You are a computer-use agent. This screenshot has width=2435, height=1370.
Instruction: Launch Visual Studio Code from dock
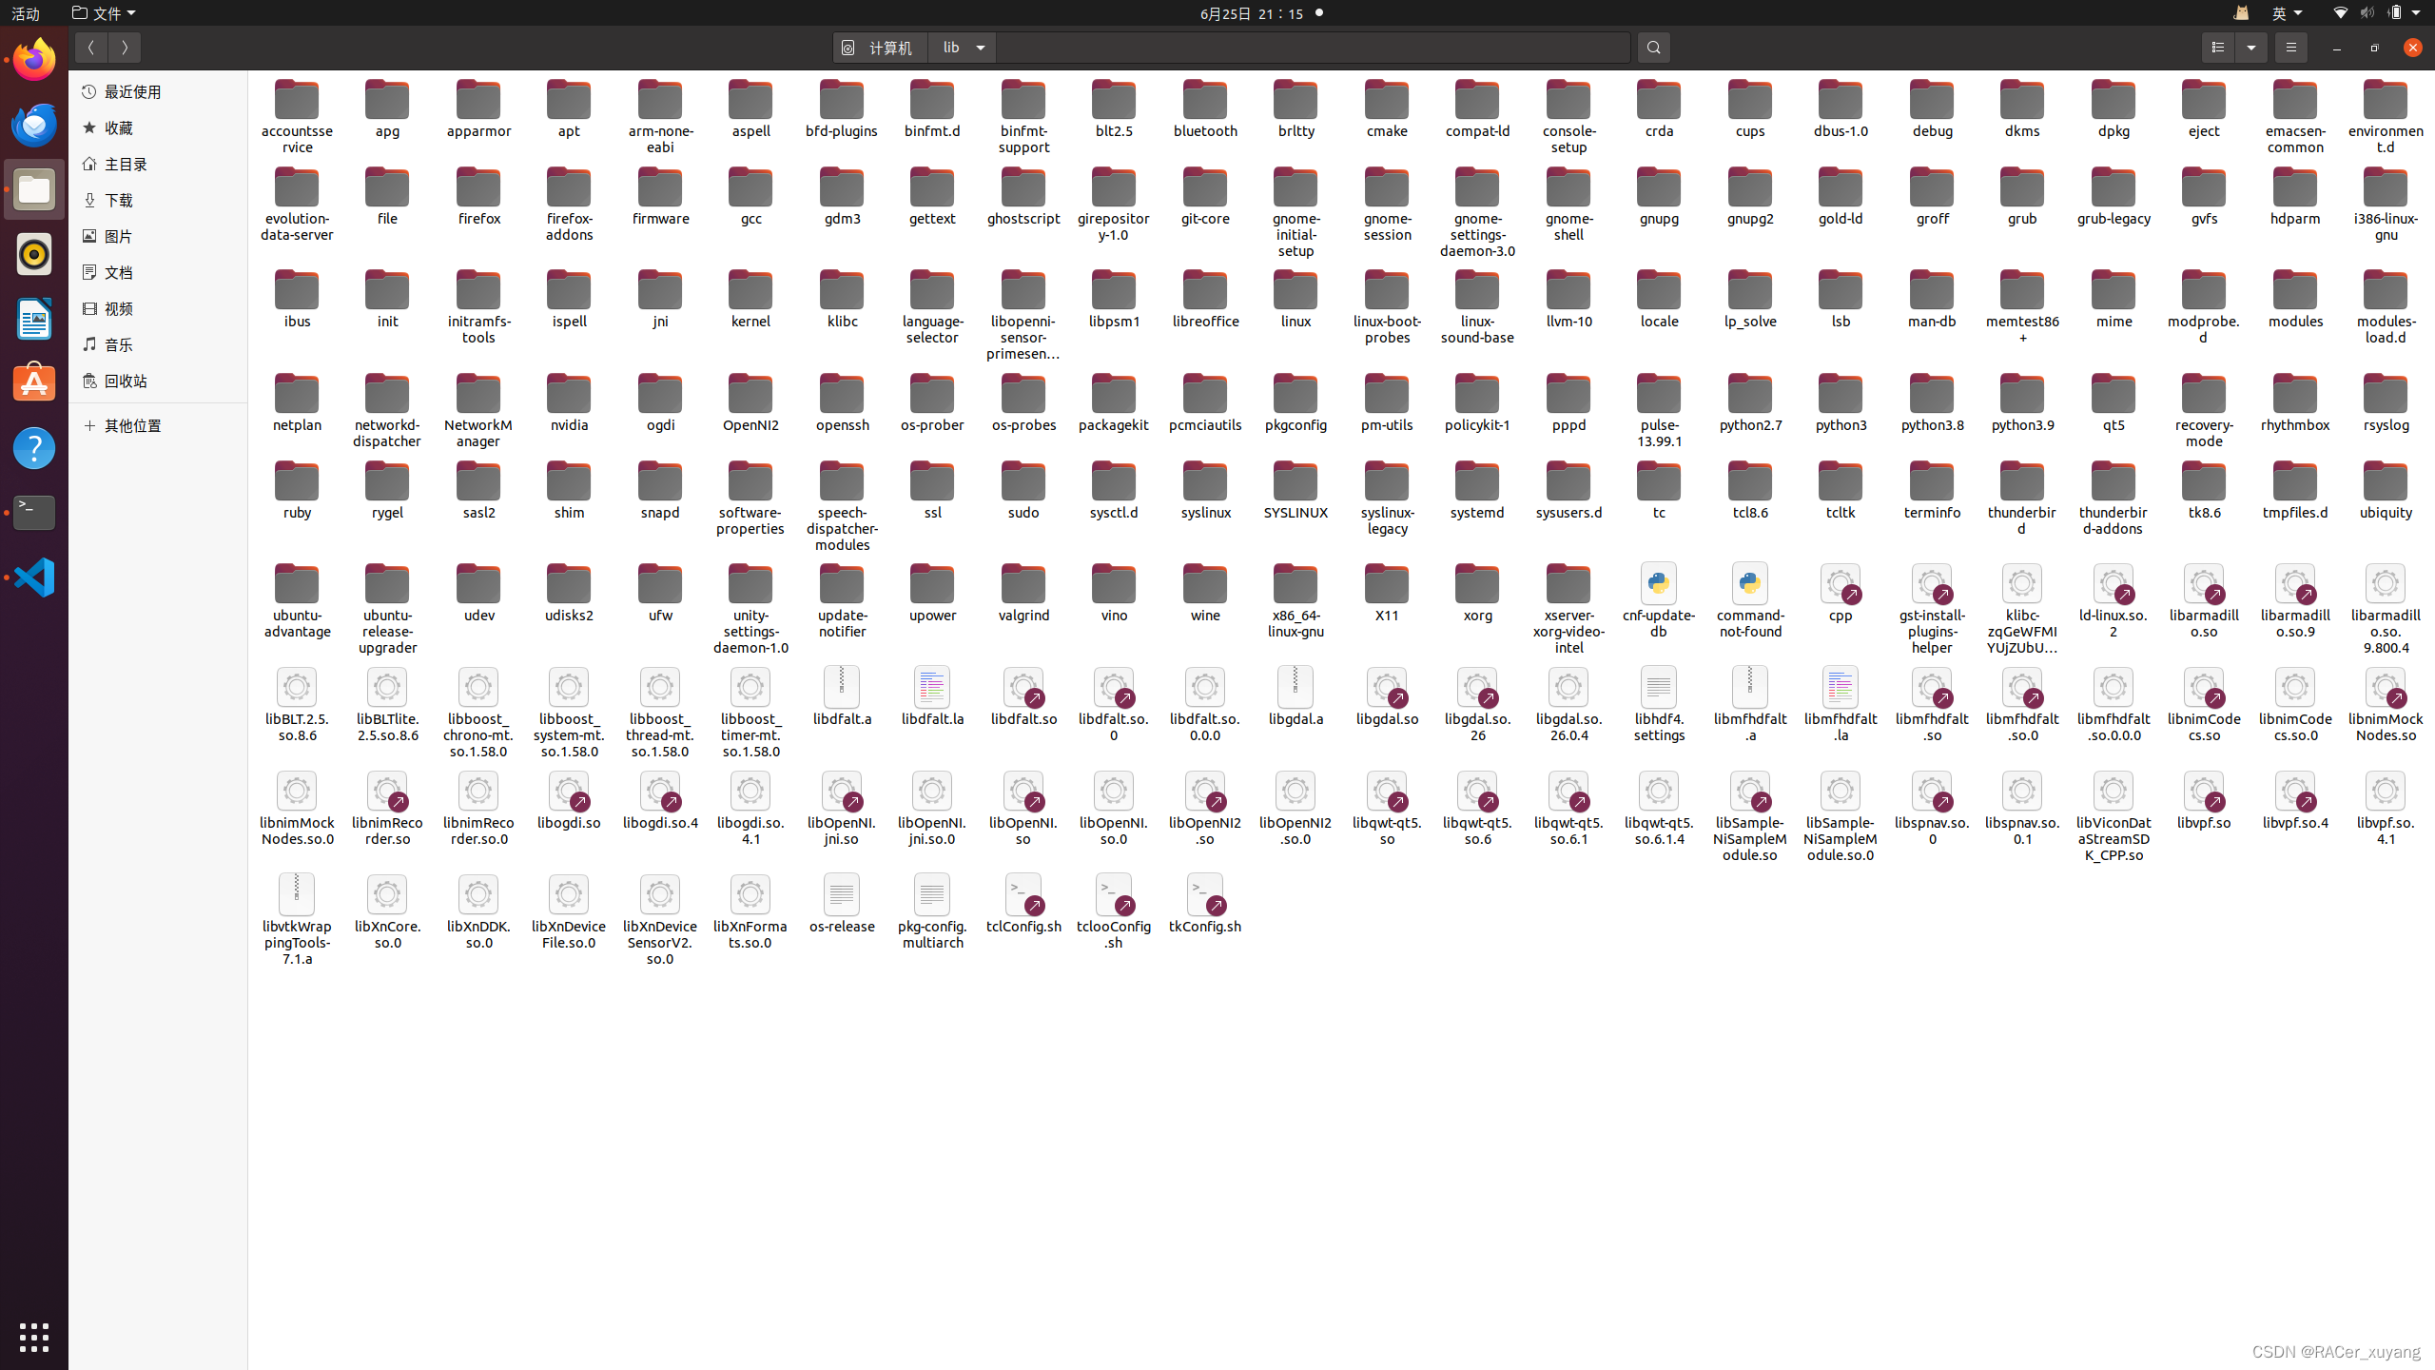[34, 577]
